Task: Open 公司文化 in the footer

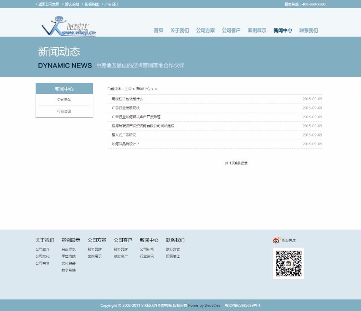Action: 42,257
